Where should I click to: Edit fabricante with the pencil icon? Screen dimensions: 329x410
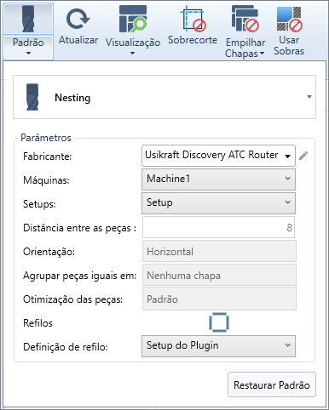(303, 156)
